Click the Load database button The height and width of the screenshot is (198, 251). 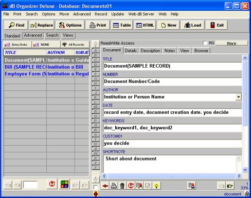coord(192,25)
